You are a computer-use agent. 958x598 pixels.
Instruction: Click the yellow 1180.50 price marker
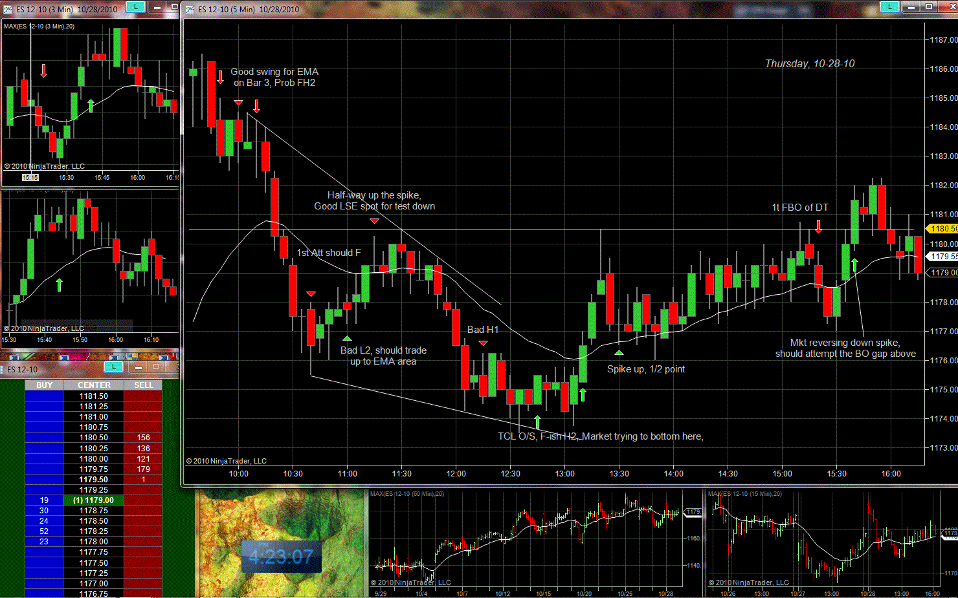(x=942, y=228)
